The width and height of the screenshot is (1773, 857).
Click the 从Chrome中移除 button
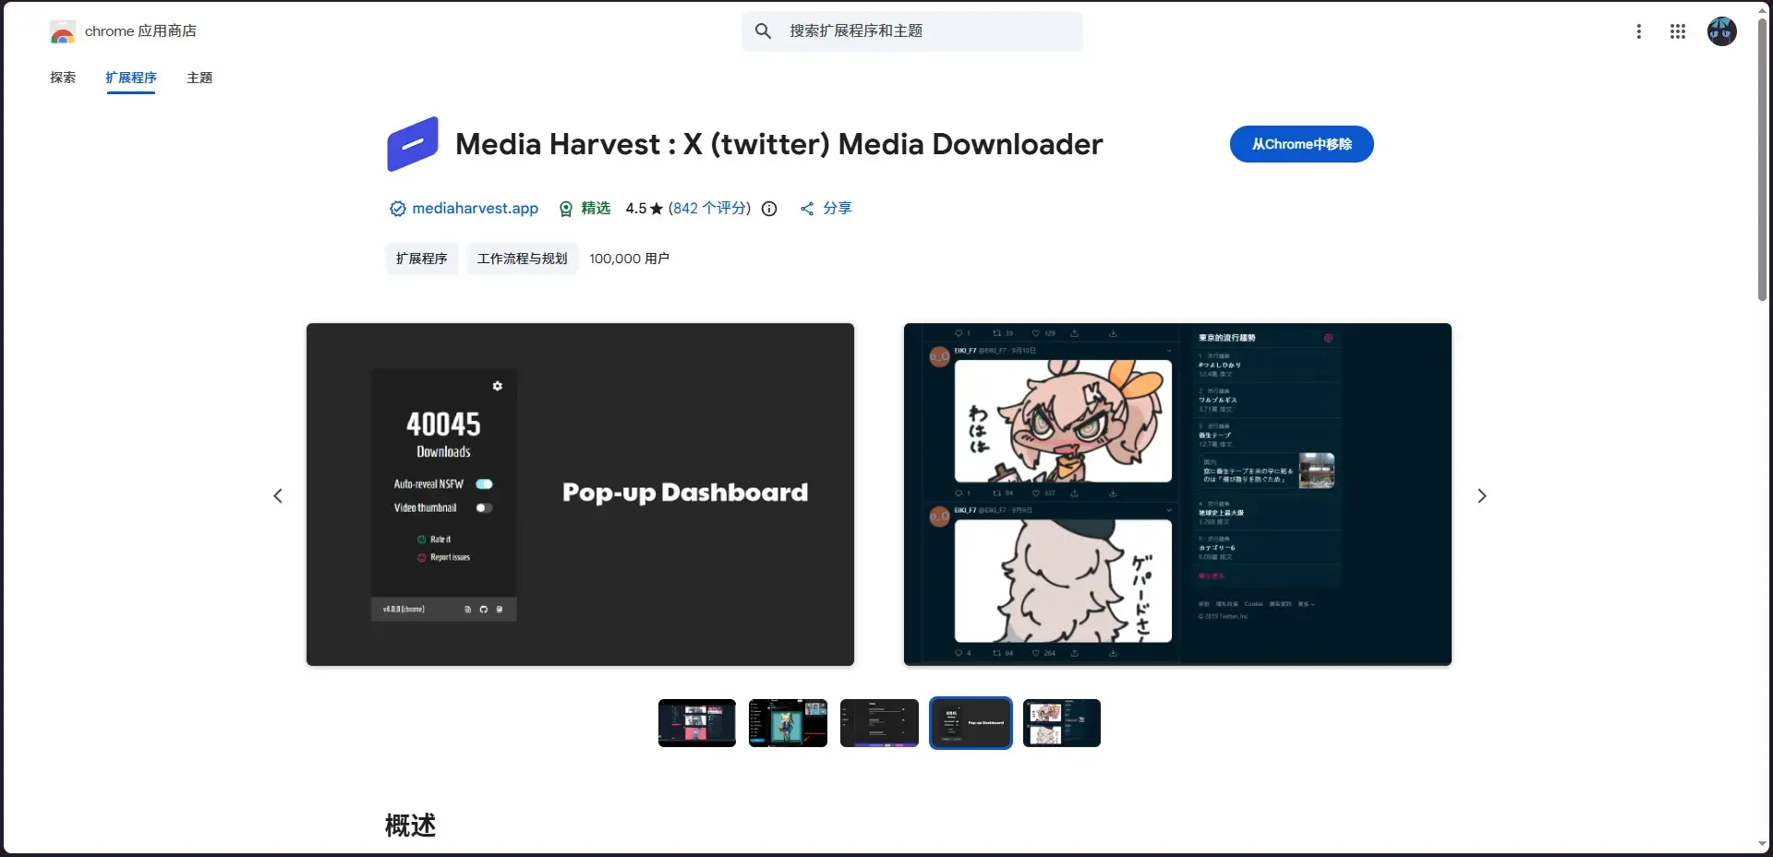click(1301, 144)
